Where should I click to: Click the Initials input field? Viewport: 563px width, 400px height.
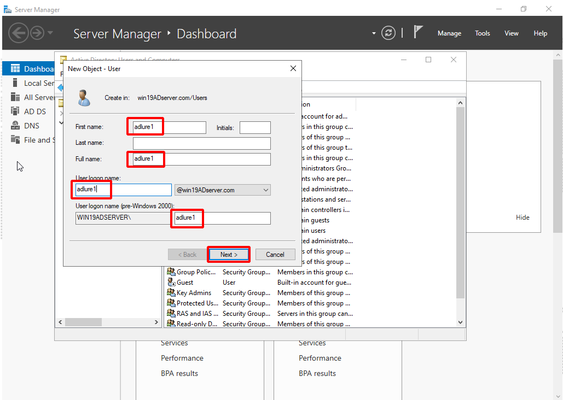pyautogui.click(x=255, y=127)
